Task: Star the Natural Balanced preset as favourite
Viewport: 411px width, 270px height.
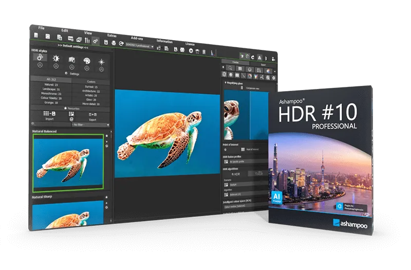Action: 107,136
